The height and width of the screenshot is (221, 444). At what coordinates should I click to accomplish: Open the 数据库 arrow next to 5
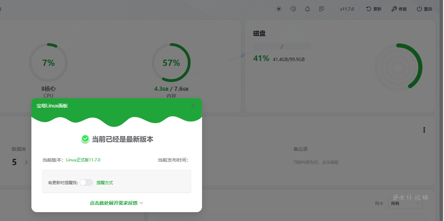point(26,162)
